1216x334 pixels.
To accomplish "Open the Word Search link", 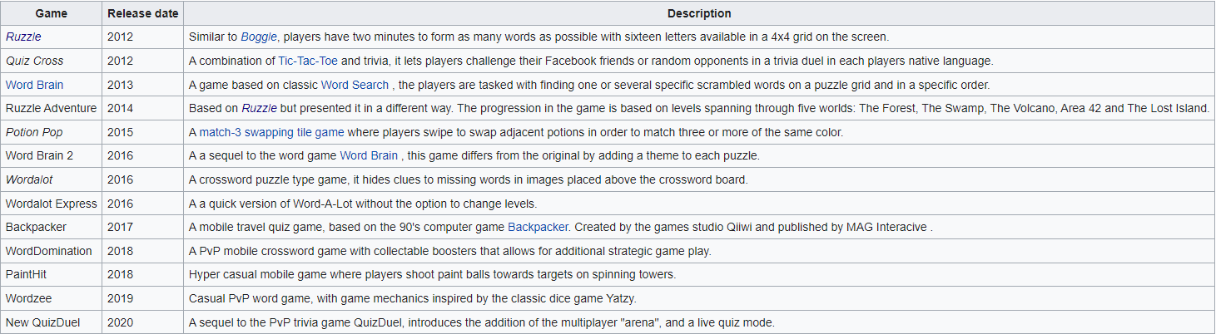I will (355, 85).
